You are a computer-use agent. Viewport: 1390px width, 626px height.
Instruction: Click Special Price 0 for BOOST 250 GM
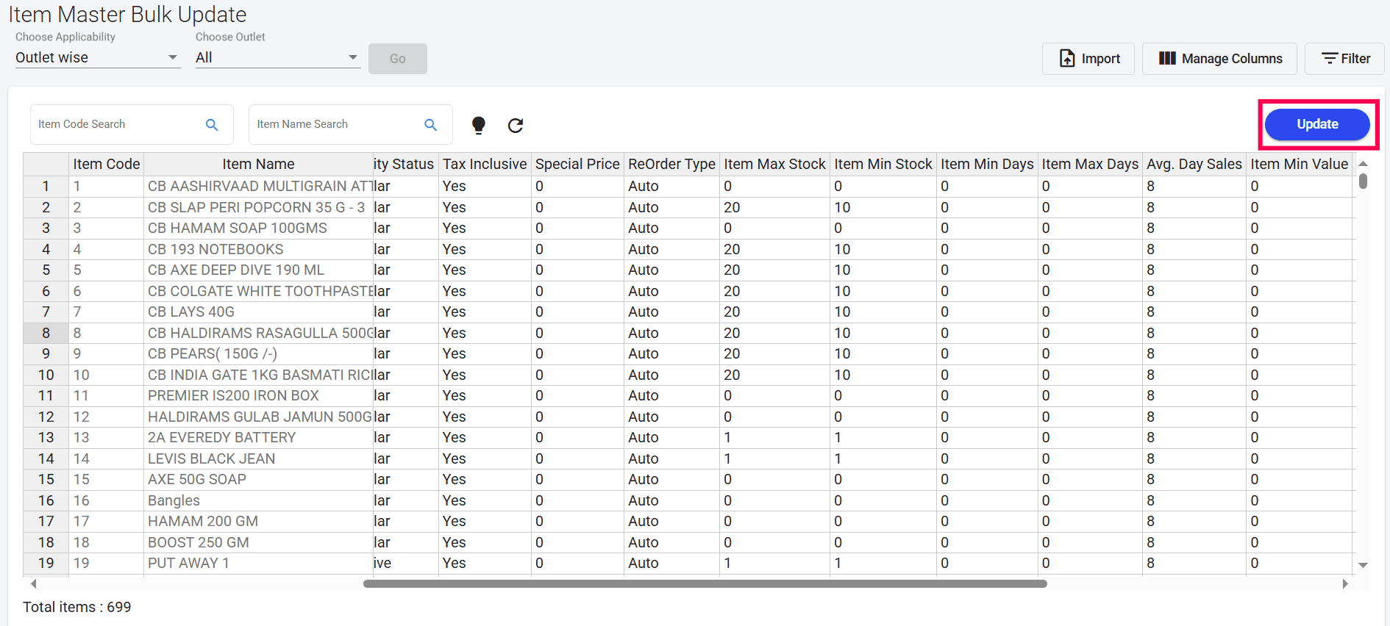(x=577, y=542)
